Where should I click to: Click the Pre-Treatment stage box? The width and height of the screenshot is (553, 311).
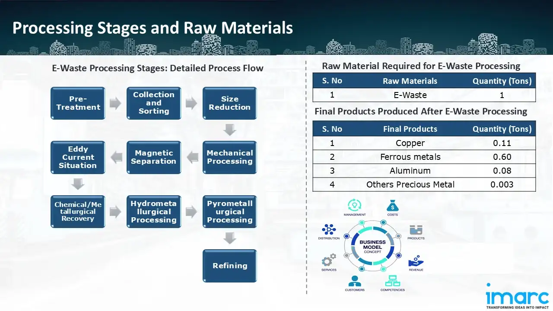click(x=78, y=103)
